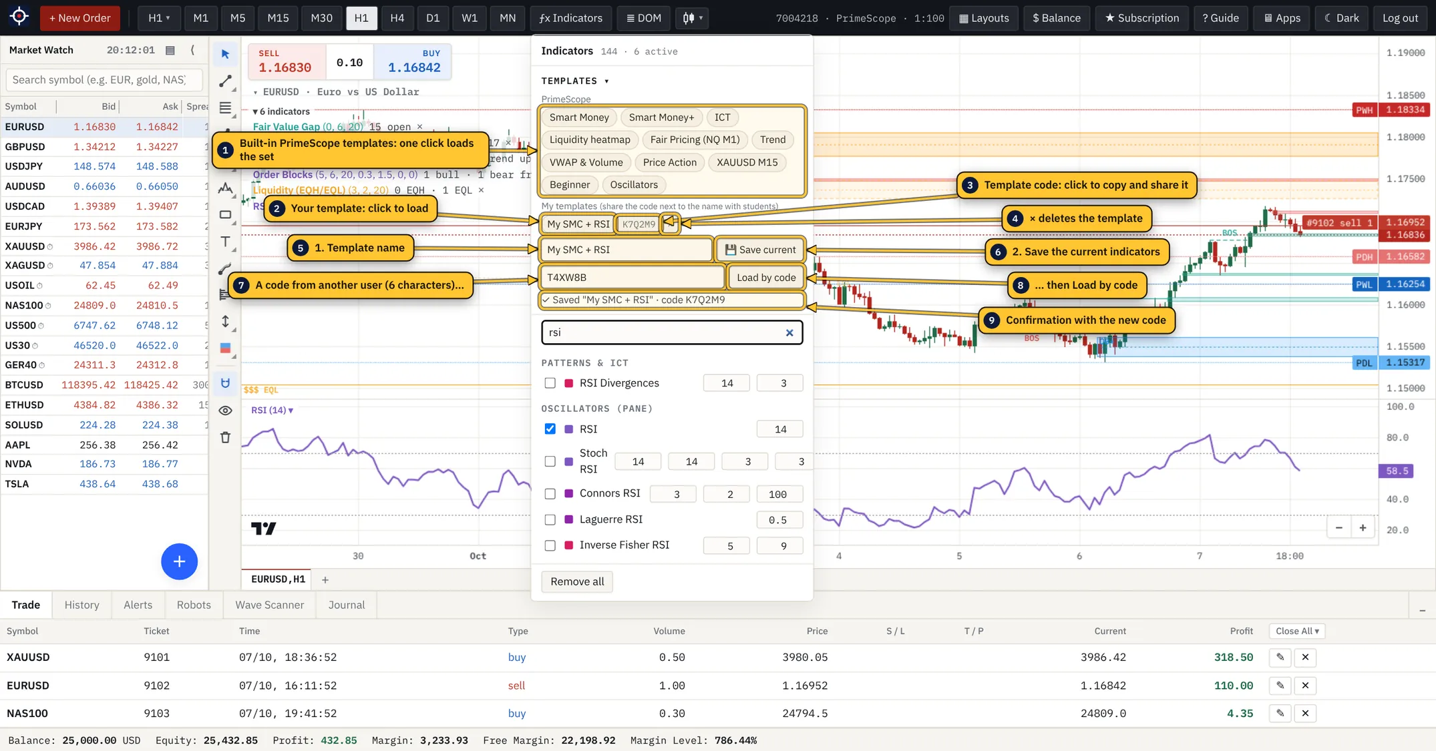Viewport: 1436px width, 751px height.
Task: Select the rectangle shape tool
Action: [x=225, y=215]
